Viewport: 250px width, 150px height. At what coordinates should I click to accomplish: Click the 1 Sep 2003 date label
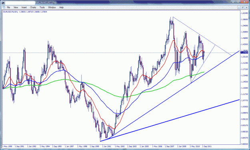[132, 146]
